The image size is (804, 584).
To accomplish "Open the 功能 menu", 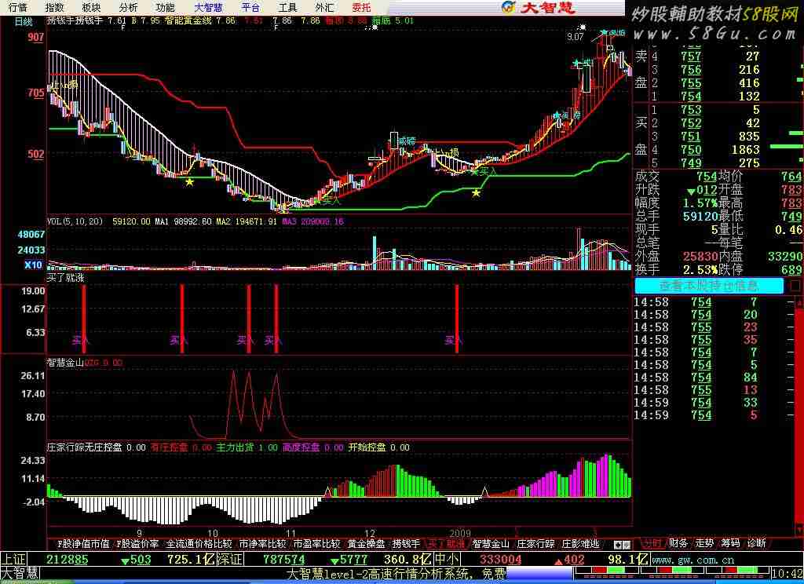I will (x=165, y=7).
